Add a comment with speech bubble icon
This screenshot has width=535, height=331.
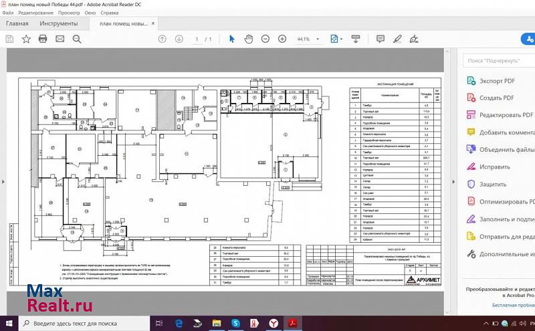click(x=380, y=39)
